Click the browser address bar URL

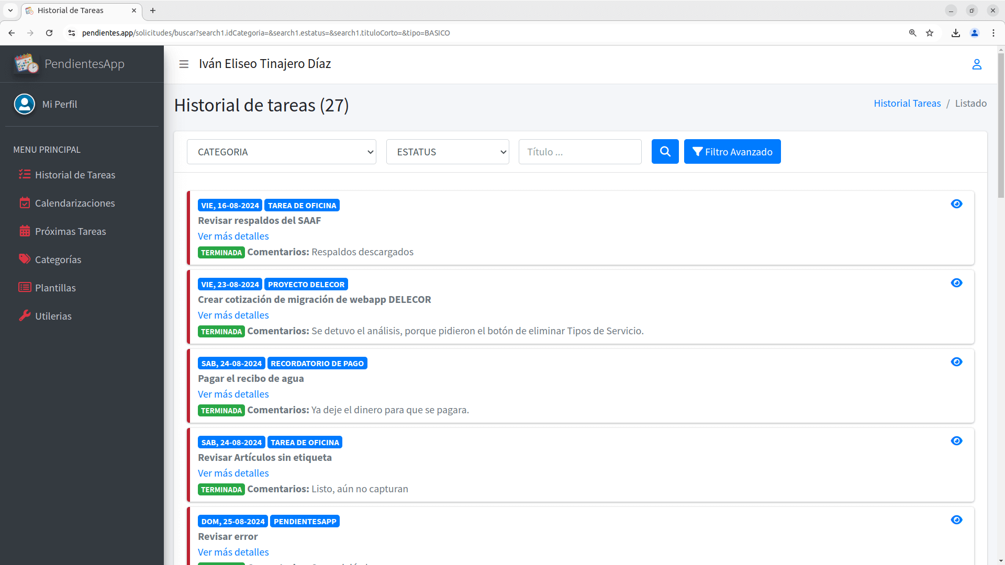(266, 33)
